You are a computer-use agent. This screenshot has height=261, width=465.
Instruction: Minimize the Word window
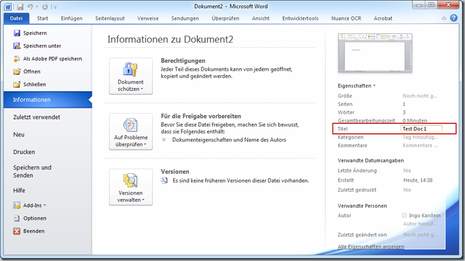click(419, 5)
